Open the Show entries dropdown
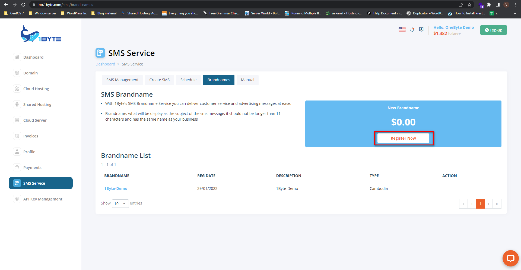 point(120,203)
